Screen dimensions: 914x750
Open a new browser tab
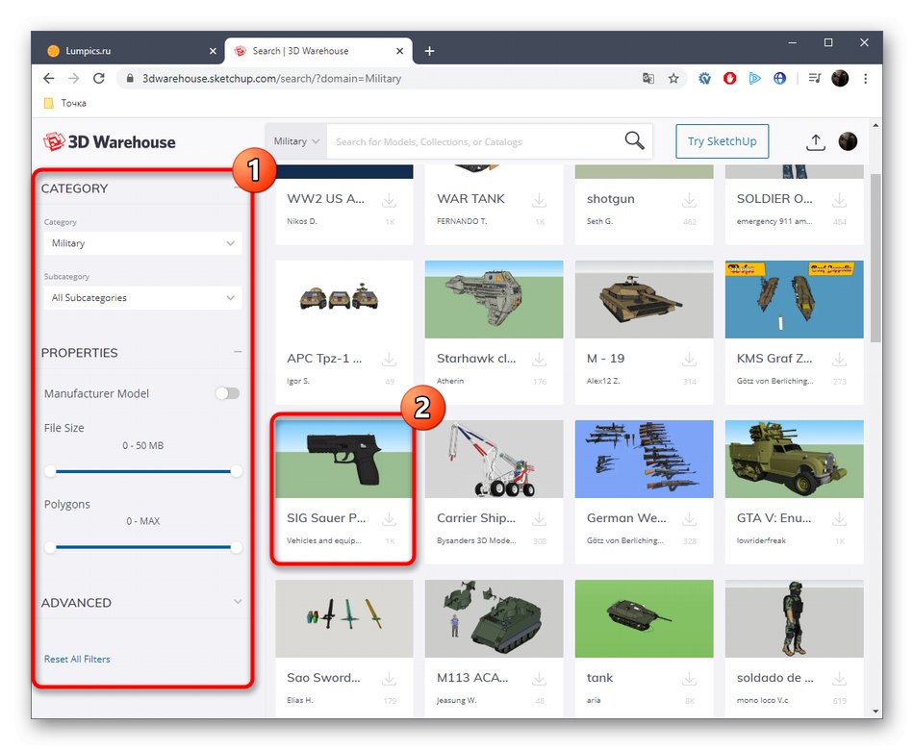[430, 51]
